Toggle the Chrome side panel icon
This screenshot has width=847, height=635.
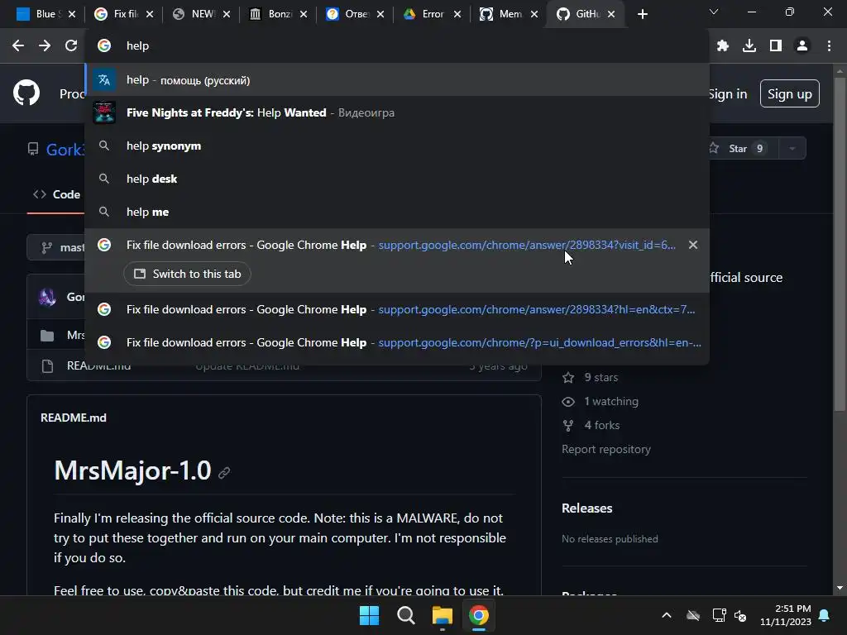(776, 46)
